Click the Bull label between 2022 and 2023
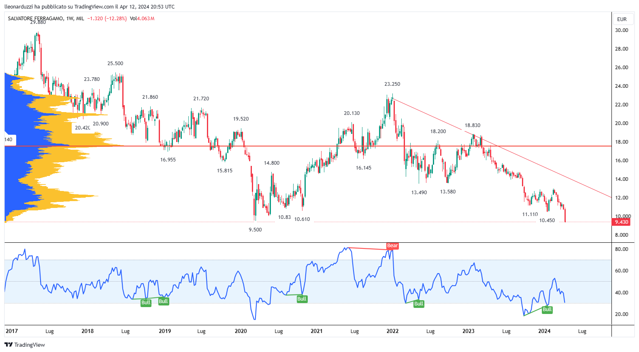 (x=419, y=304)
